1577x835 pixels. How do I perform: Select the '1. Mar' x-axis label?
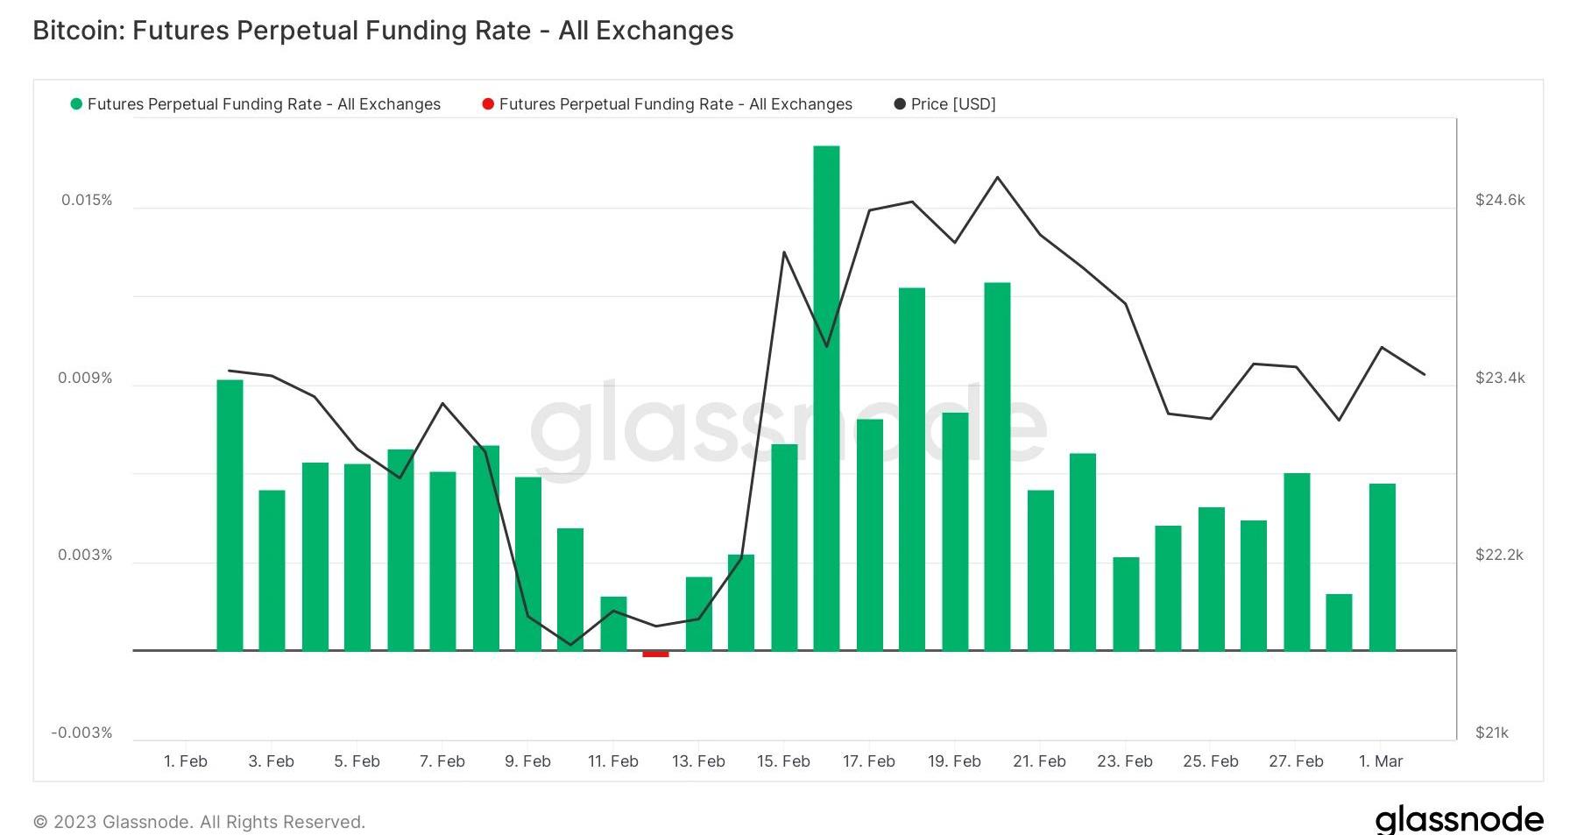point(1381,761)
